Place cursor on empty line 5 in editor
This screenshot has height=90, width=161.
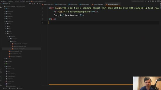tap(104, 23)
